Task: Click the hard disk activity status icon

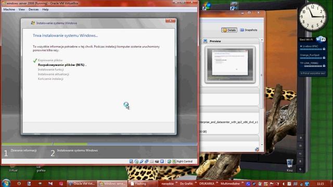Action: 131,162
